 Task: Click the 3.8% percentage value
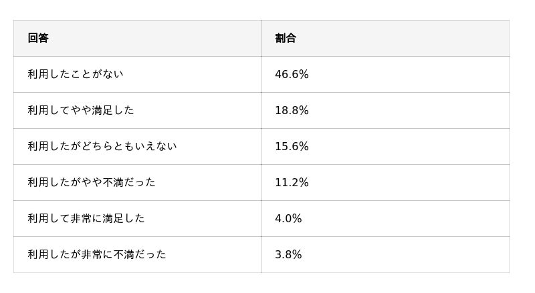pyautogui.click(x=288, y=255)
